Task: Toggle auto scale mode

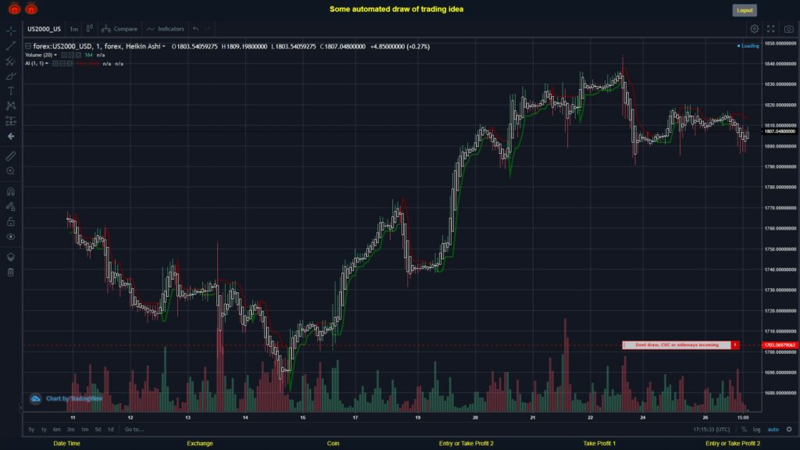Action: tap(773, 430)
